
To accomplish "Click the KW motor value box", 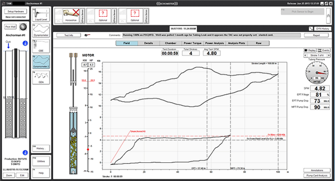I will point(85,65).
